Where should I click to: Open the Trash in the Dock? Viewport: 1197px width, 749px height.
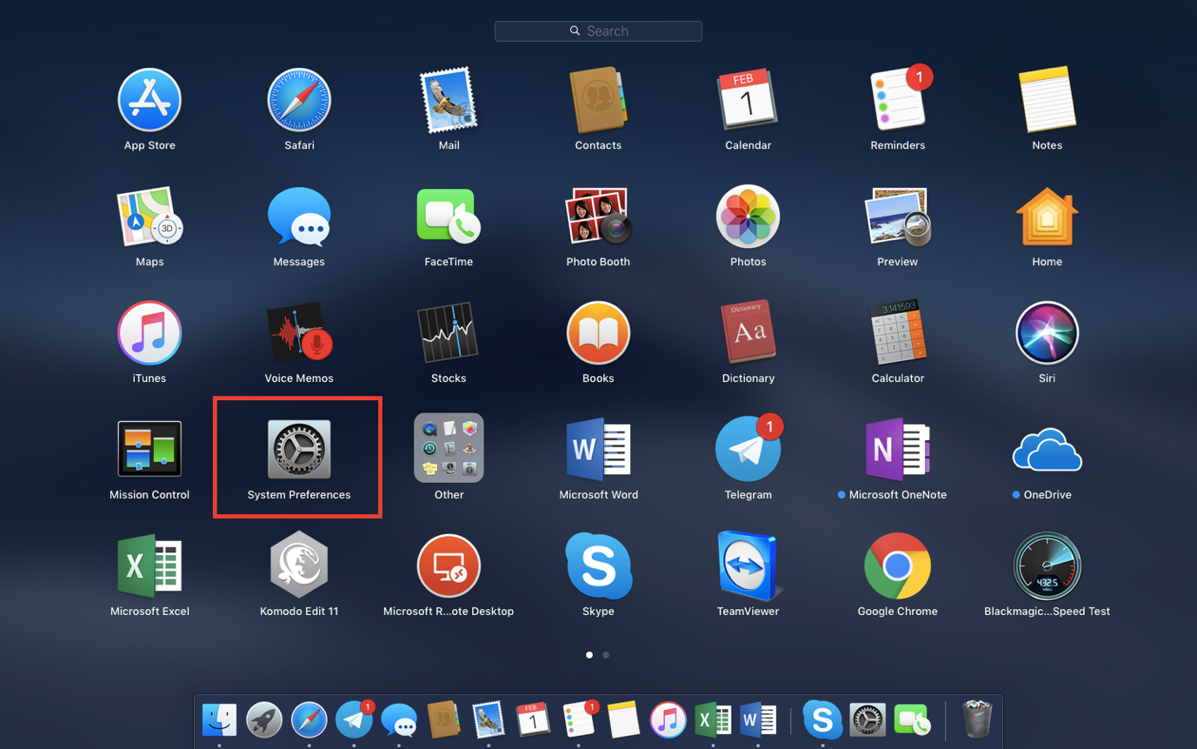tap(978, 719)
